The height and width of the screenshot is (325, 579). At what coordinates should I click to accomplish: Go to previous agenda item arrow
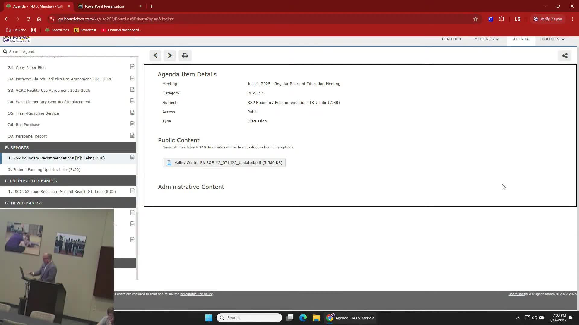coord(155,56)
